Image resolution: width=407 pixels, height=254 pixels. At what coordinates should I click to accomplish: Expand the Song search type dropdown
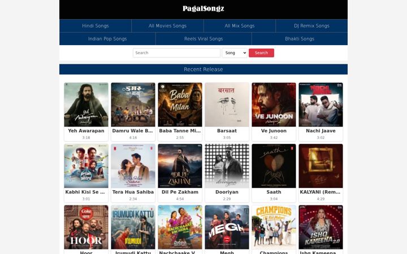point(235,53)
